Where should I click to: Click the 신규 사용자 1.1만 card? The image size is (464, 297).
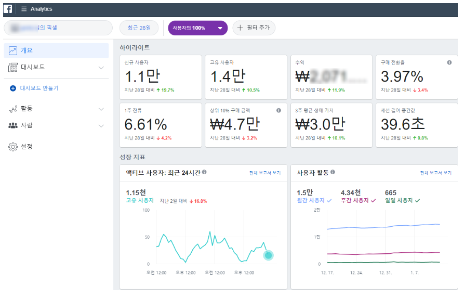pyautogui.click(x=161, y=78)
